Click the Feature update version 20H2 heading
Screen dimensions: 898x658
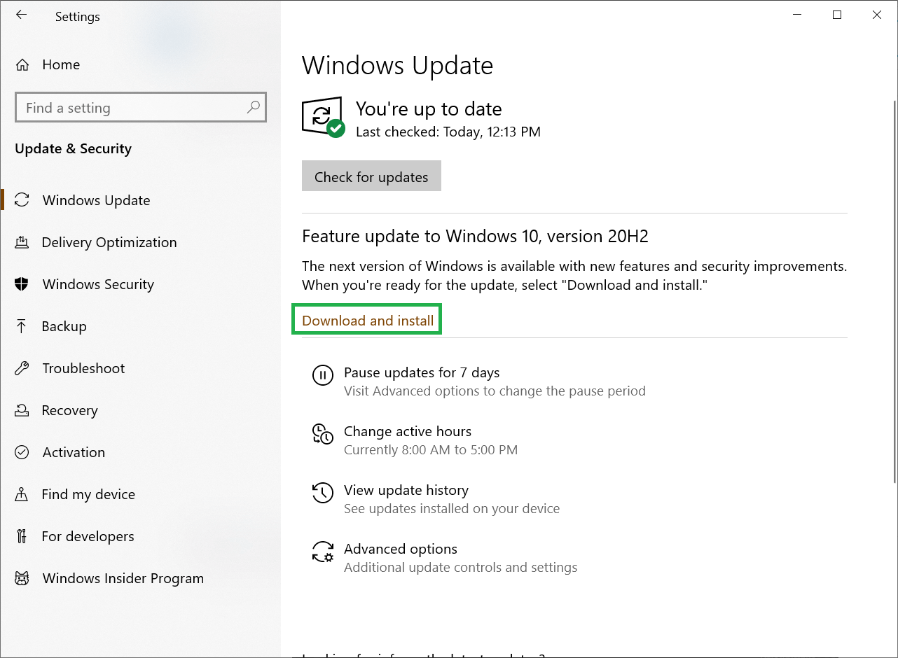475,236
